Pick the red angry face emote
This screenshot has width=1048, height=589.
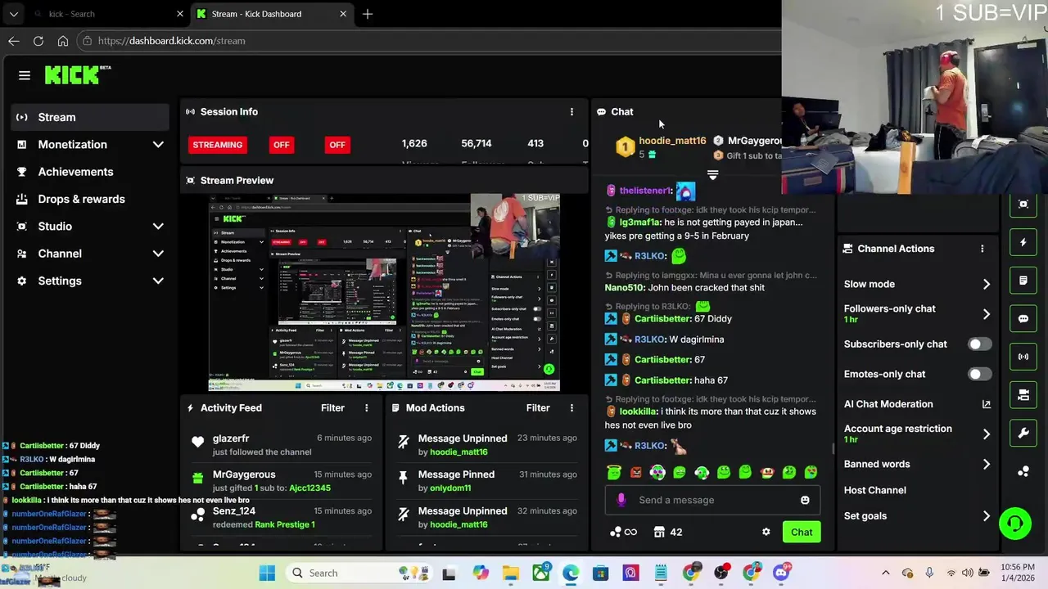pyautogui.click(x=636, y=472)
